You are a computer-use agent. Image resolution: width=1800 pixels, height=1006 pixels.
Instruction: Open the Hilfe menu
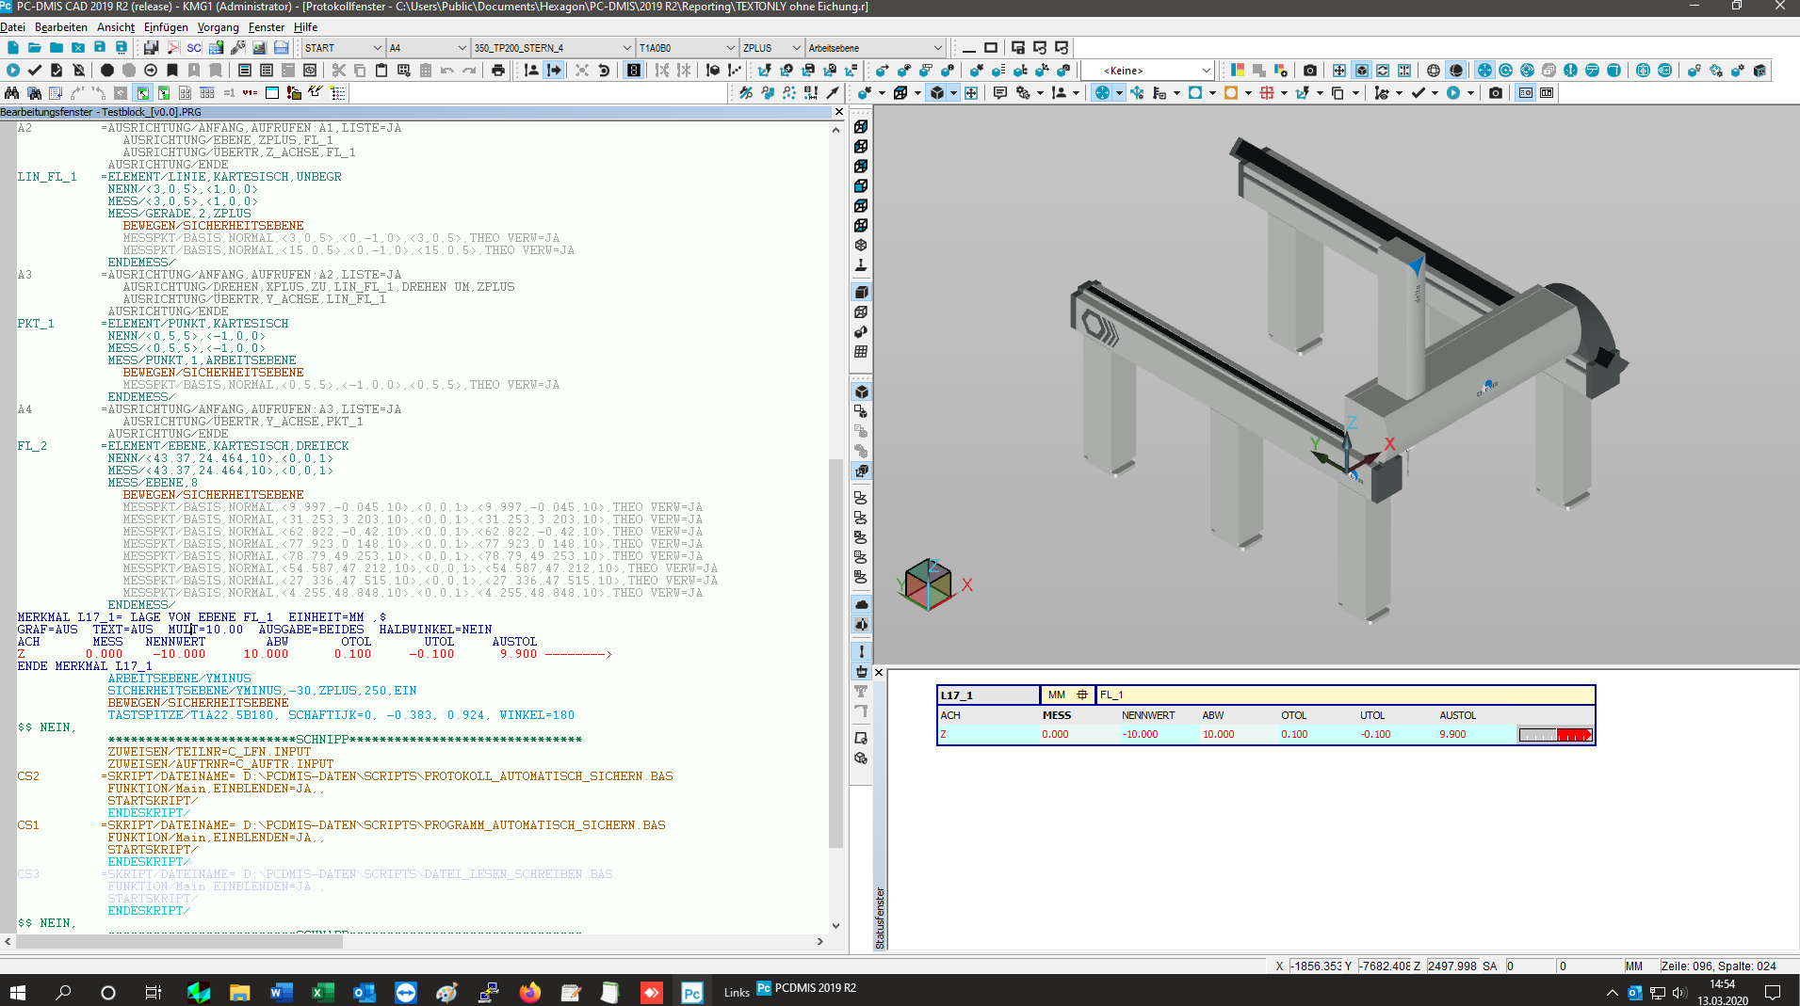point(305,27)
